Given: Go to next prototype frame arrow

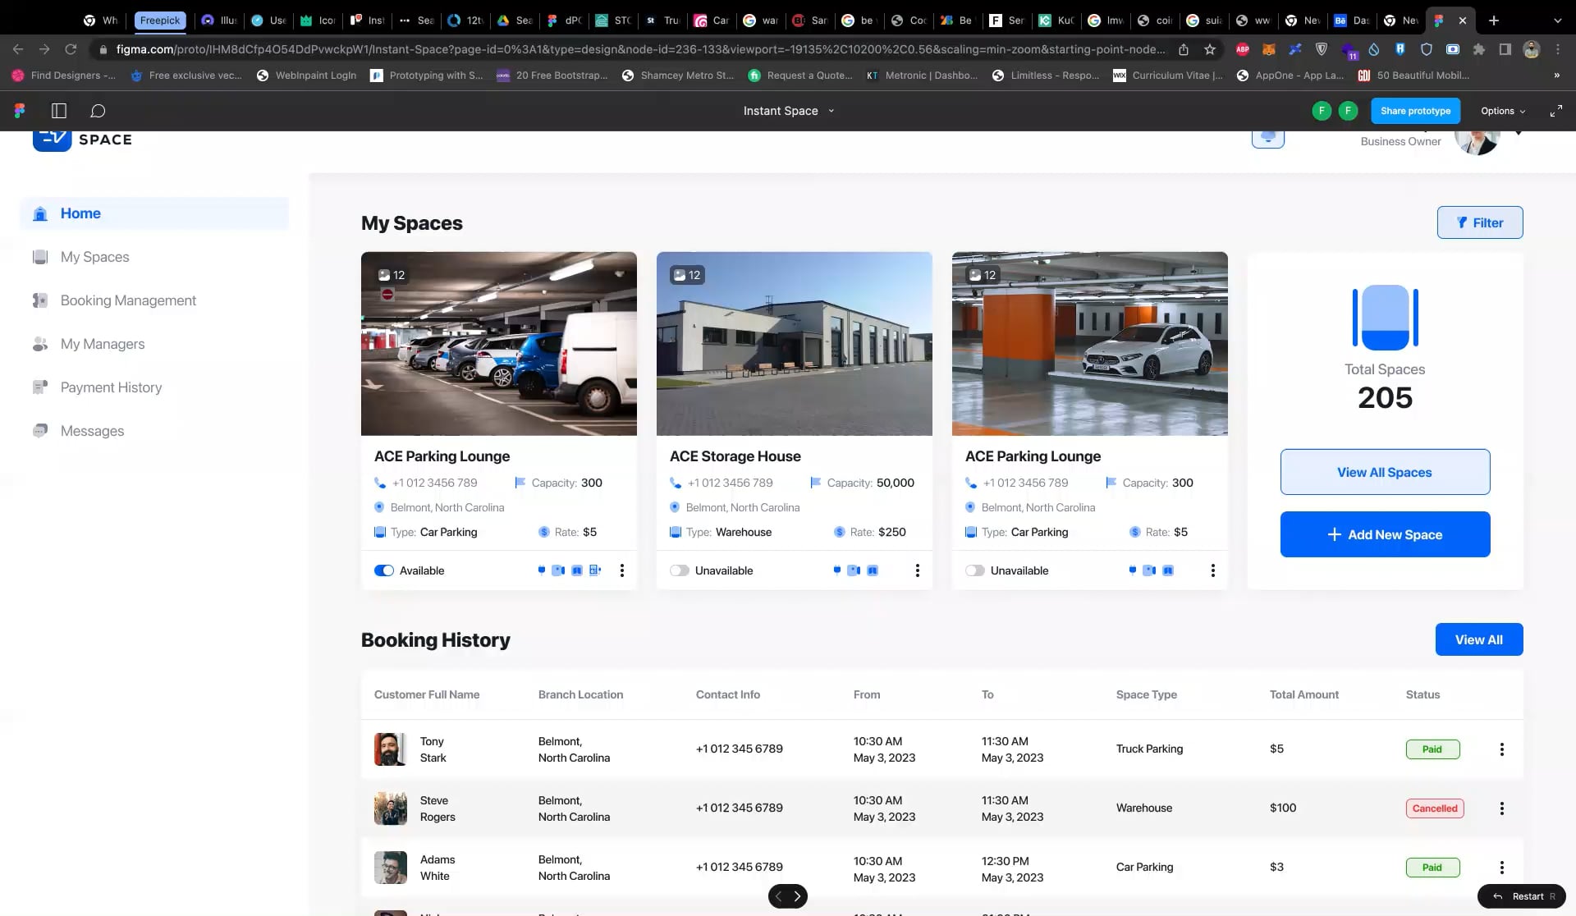Looking at the screenshot, I should tap(797, 896).
